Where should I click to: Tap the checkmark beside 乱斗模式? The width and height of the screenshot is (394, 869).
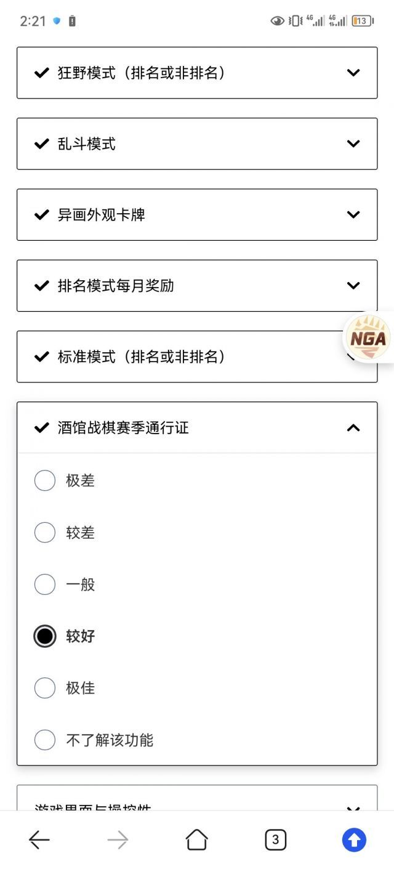[41, 144]
